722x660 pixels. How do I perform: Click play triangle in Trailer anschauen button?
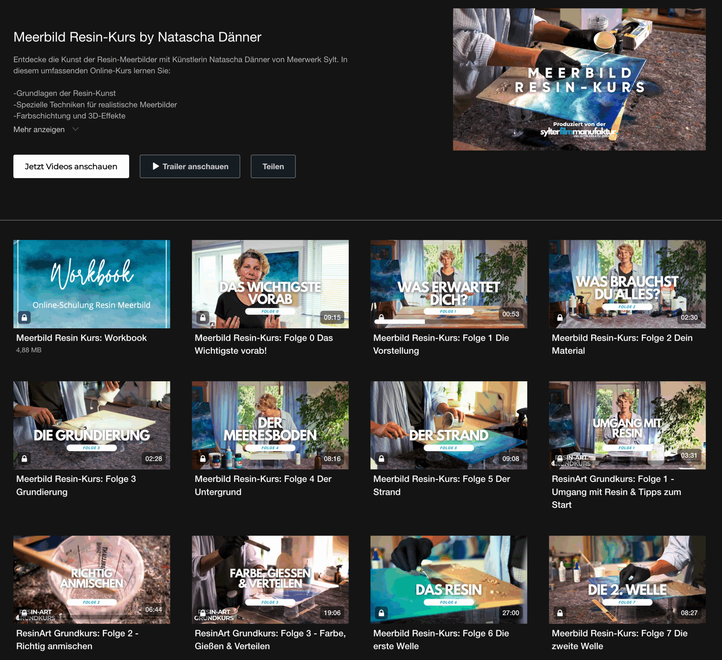156,167
